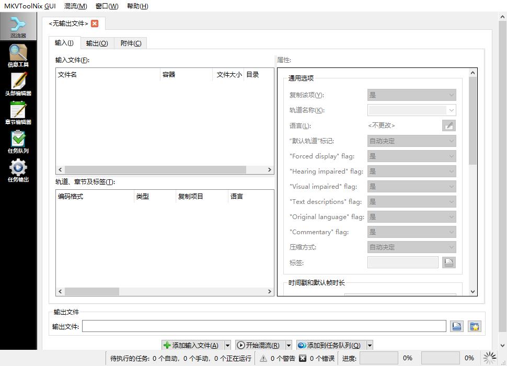Screen dimensions: 507x366
Task: Click the 文件大小 column header
Action: click(228, 75)
